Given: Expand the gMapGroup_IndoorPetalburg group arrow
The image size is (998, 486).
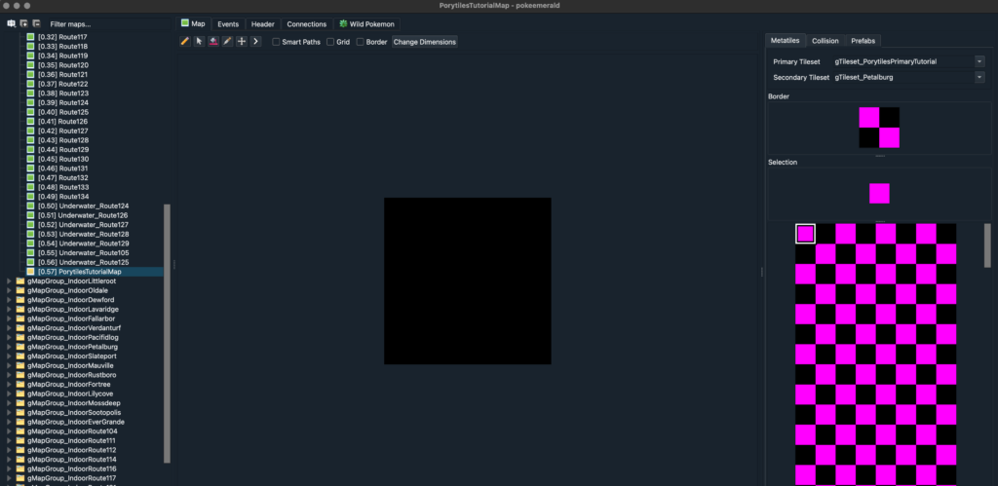Looking at the screenshot, I should click(9, 347).
